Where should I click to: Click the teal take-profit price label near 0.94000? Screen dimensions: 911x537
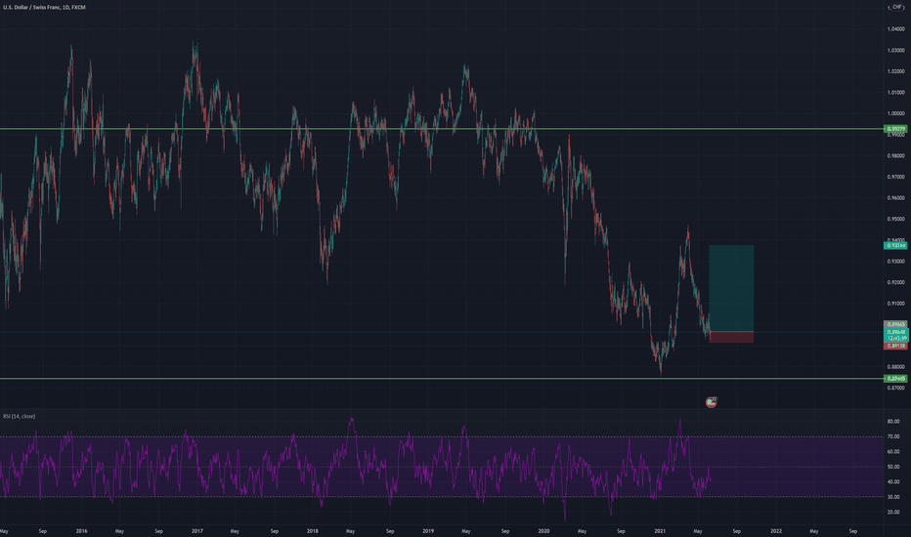895,246
